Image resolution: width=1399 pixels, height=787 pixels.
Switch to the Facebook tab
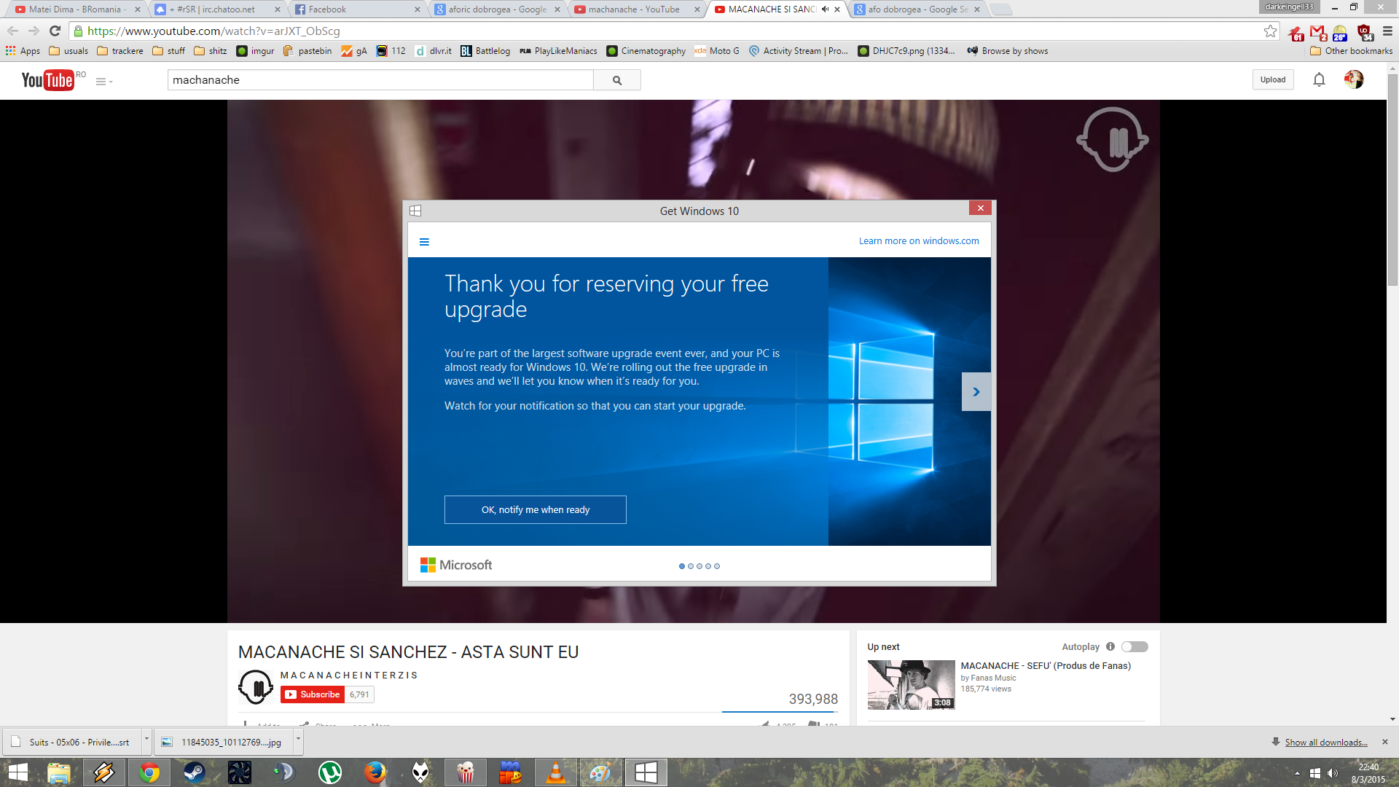pos(358,9)
